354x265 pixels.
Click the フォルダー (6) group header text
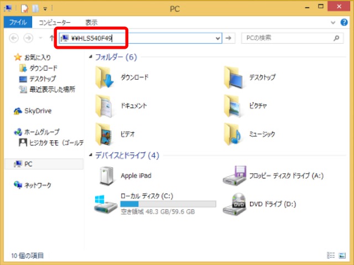(116, 57)
